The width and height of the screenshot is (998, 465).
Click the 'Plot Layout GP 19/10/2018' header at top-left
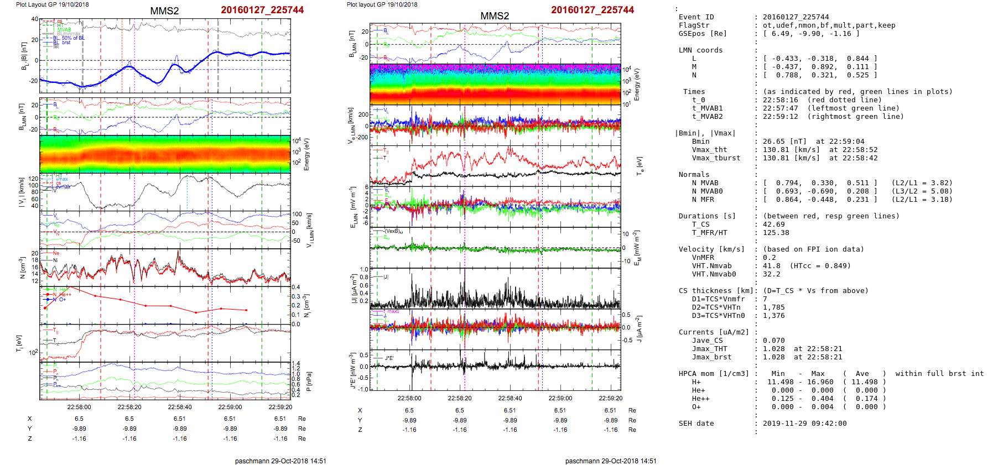52,4
